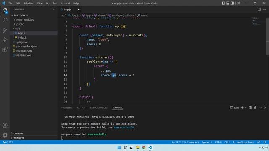
Task: Close the terminal panel
Action: pos(265,107)
